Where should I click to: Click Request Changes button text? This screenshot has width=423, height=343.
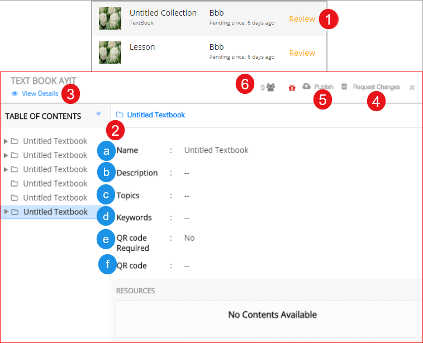tap(376, 87)
